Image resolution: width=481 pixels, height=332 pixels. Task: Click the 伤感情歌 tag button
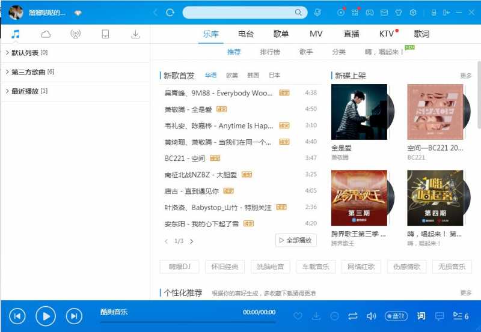click(x=407, y=267)
